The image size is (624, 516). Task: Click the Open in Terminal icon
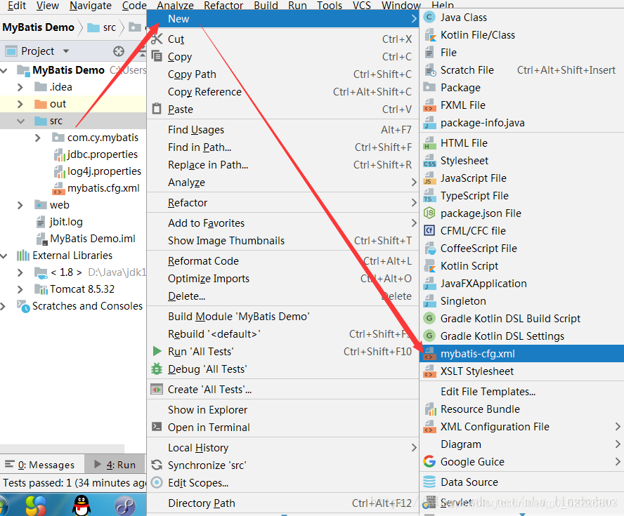pos(157,427)
